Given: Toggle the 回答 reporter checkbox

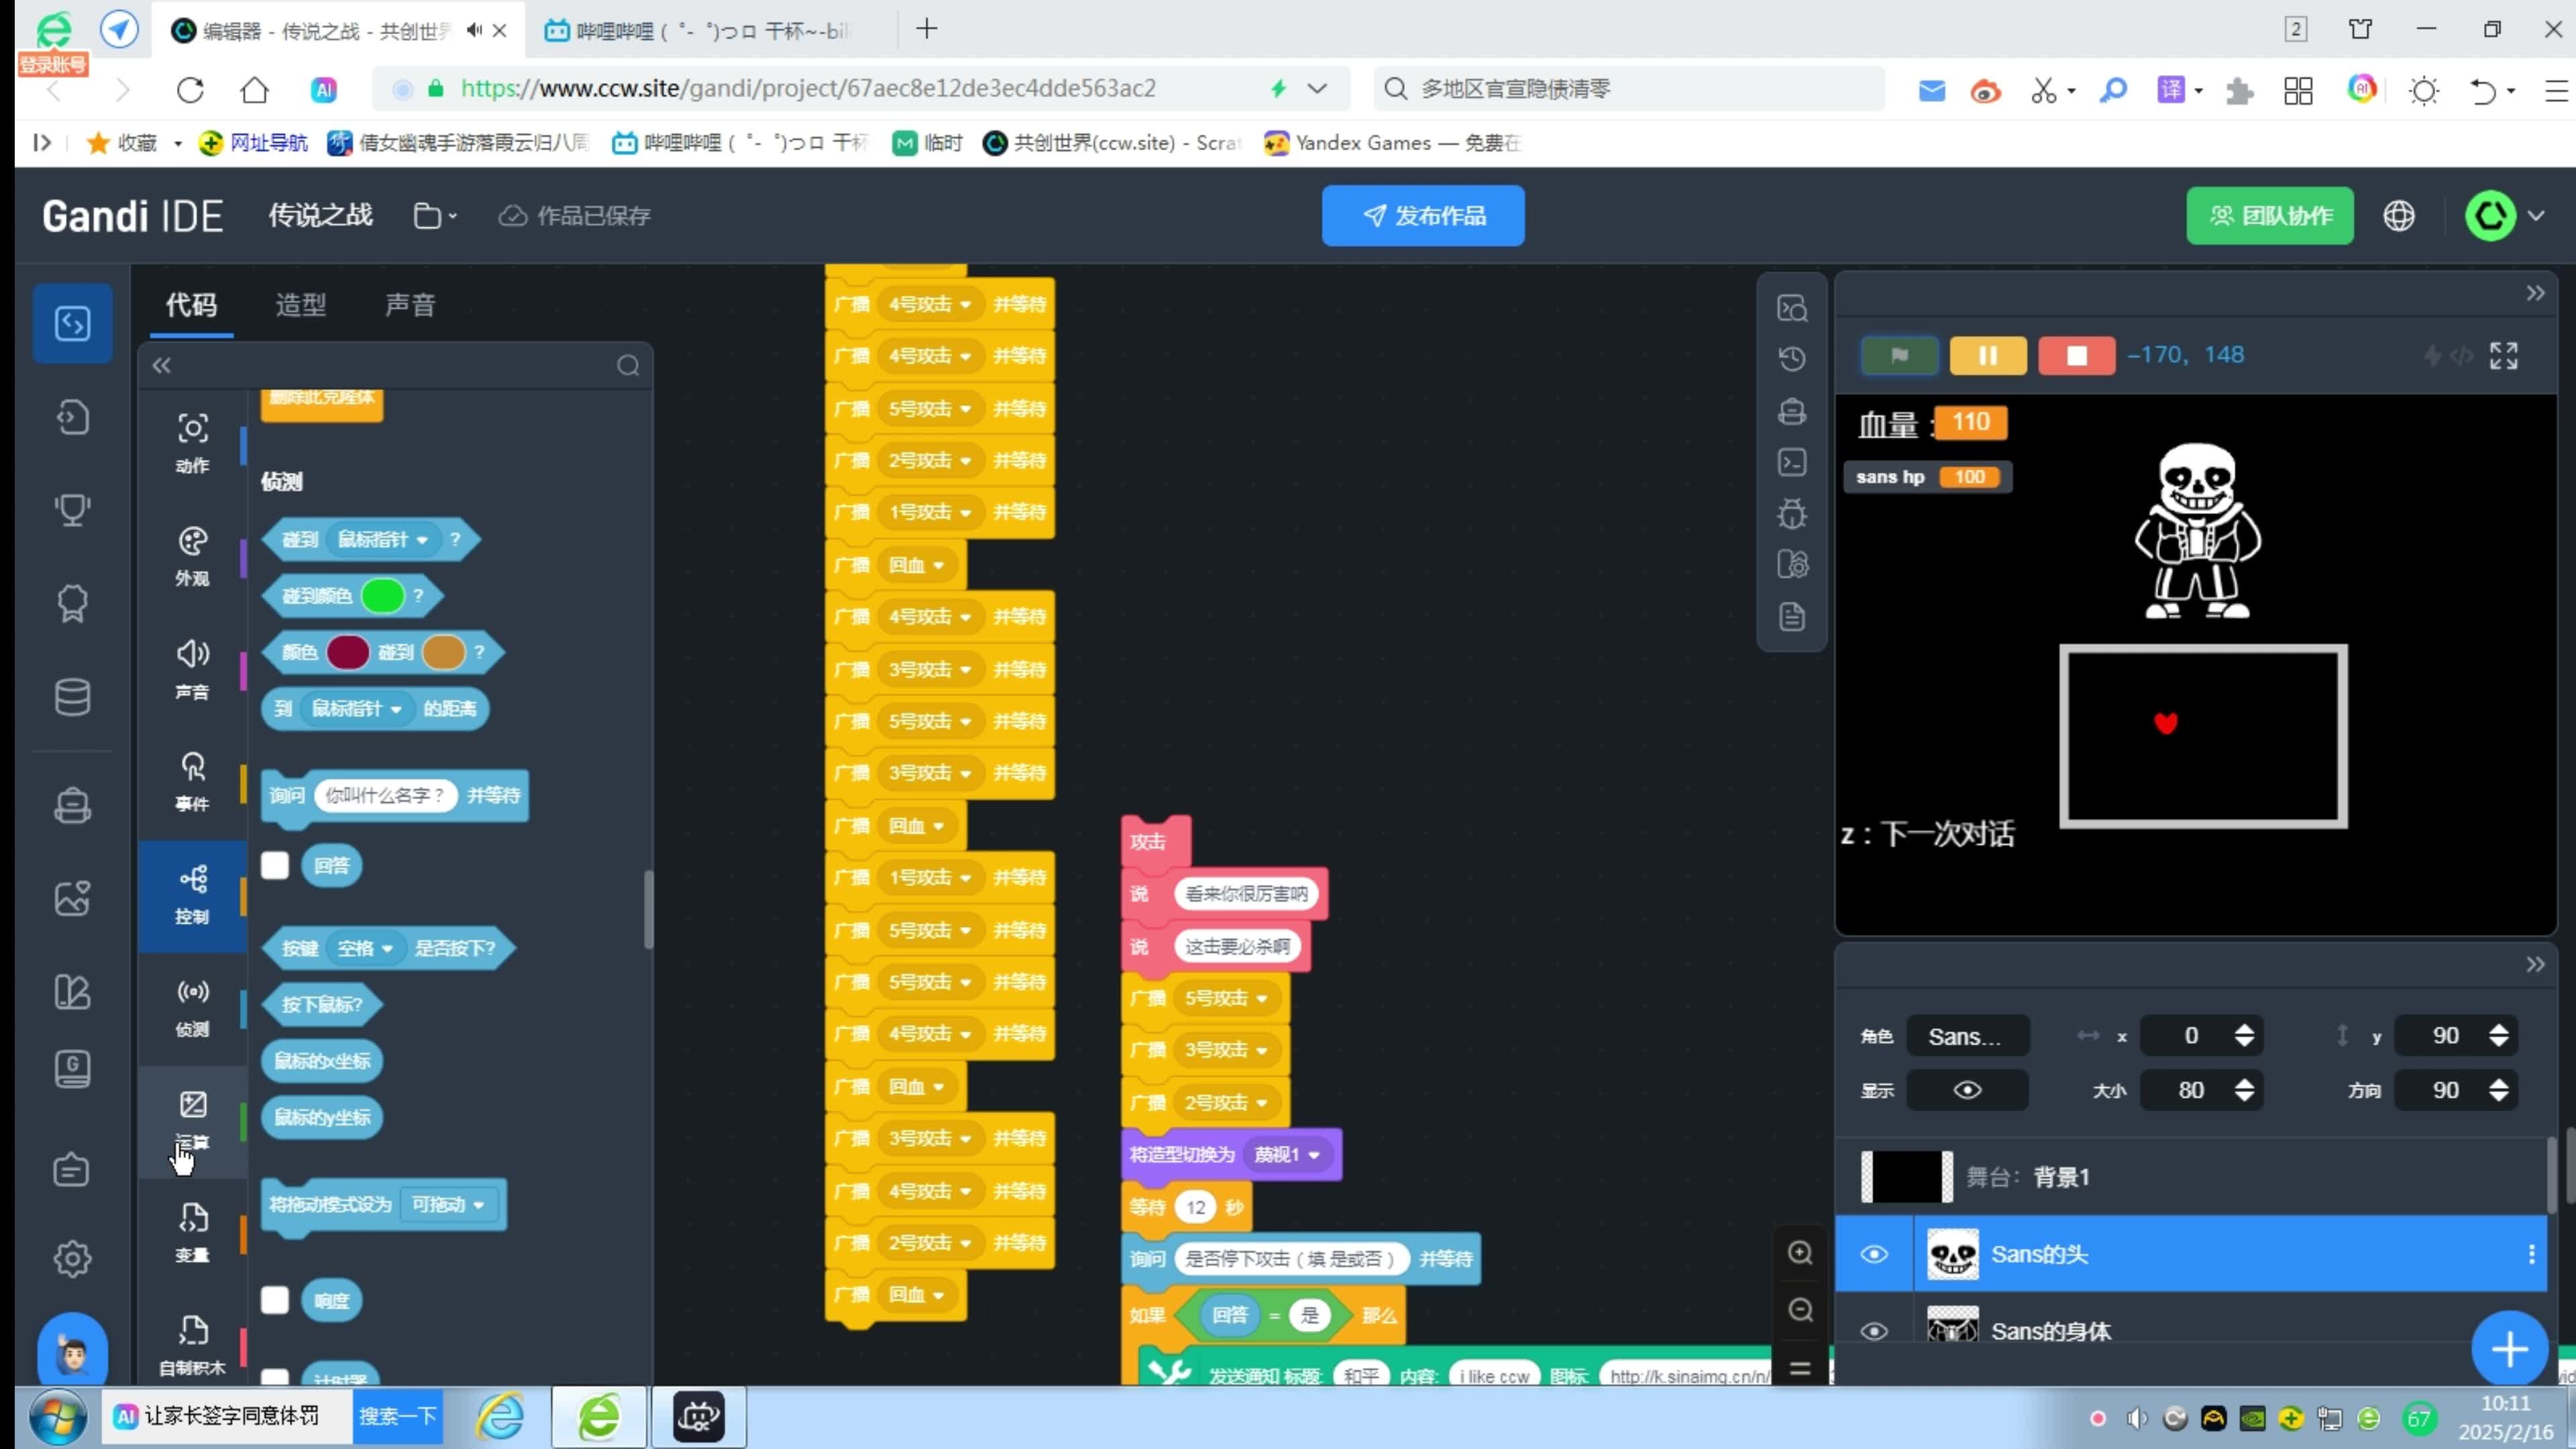Looking at the screenshot, I should pyautogui.click(x=275, y=865).
